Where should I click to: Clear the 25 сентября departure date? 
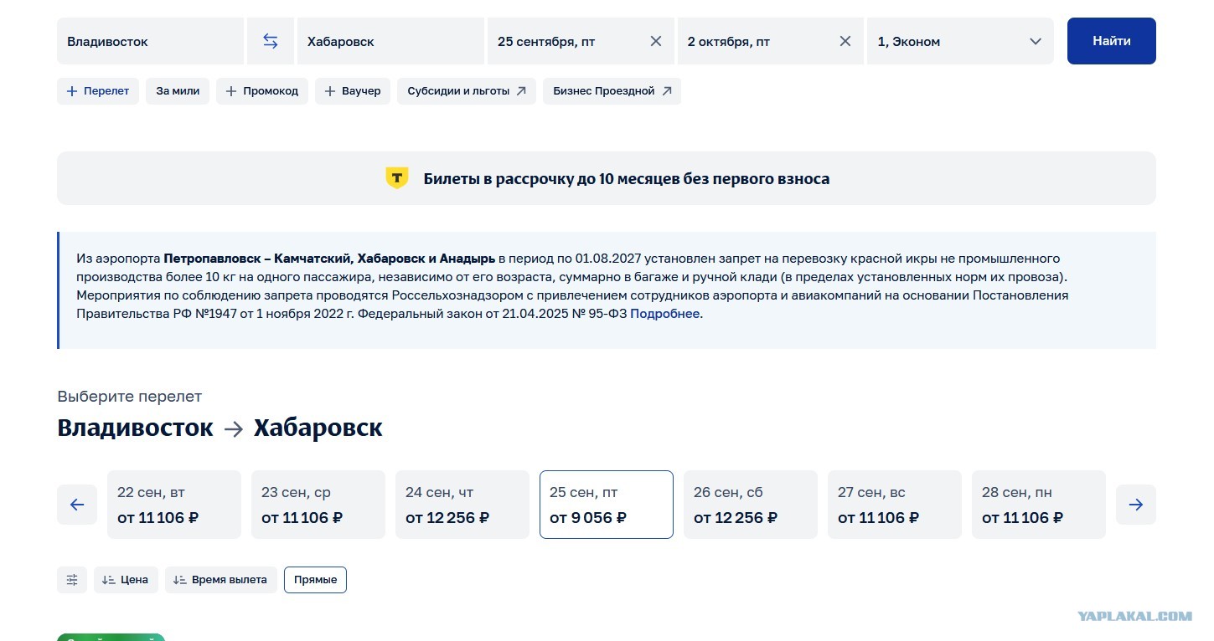pyautogui.click(x=656, y=41)
